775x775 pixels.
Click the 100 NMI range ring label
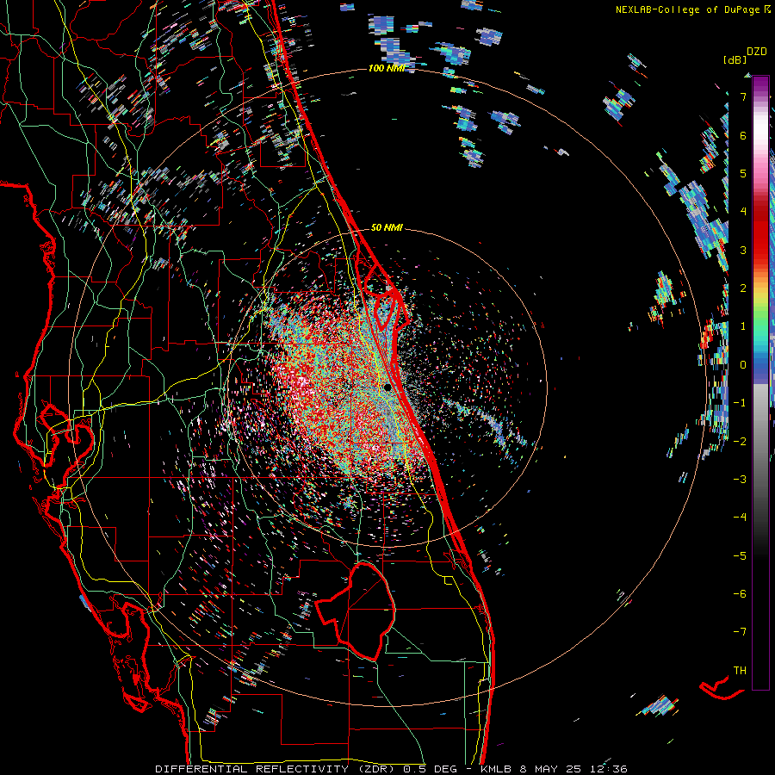(387, 68)
